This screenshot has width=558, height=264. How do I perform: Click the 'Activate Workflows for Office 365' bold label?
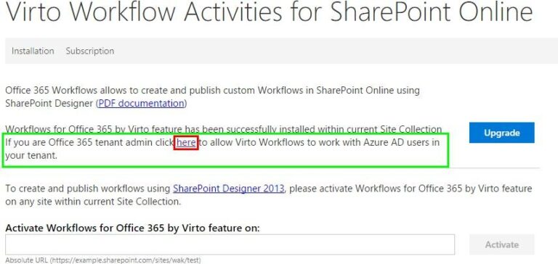pos(132,228)
